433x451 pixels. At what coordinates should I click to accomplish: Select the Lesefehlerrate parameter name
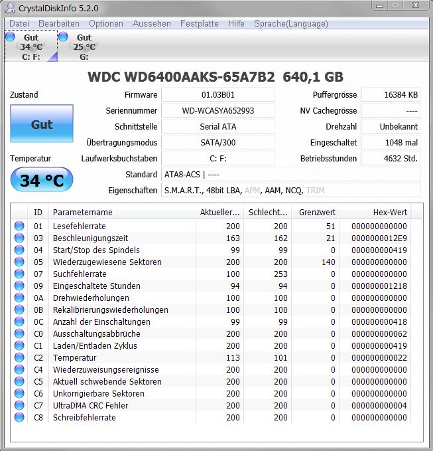[x=80, y=226]
